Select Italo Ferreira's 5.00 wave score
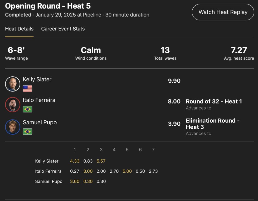The height and width of the screenshot is (201, 258). 127,171
